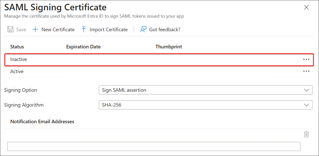
Task: Click the notification email address input field
Action: point(154,146)
